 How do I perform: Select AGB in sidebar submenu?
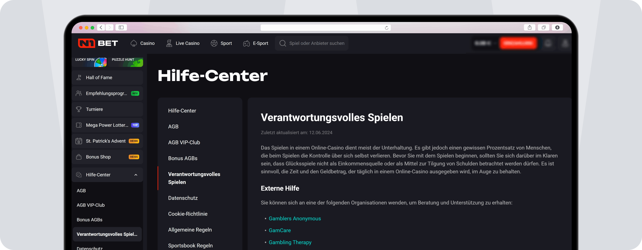pyautogui.click(x=81, y=191)
